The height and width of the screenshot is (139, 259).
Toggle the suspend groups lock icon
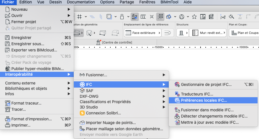tap(122, 17)
